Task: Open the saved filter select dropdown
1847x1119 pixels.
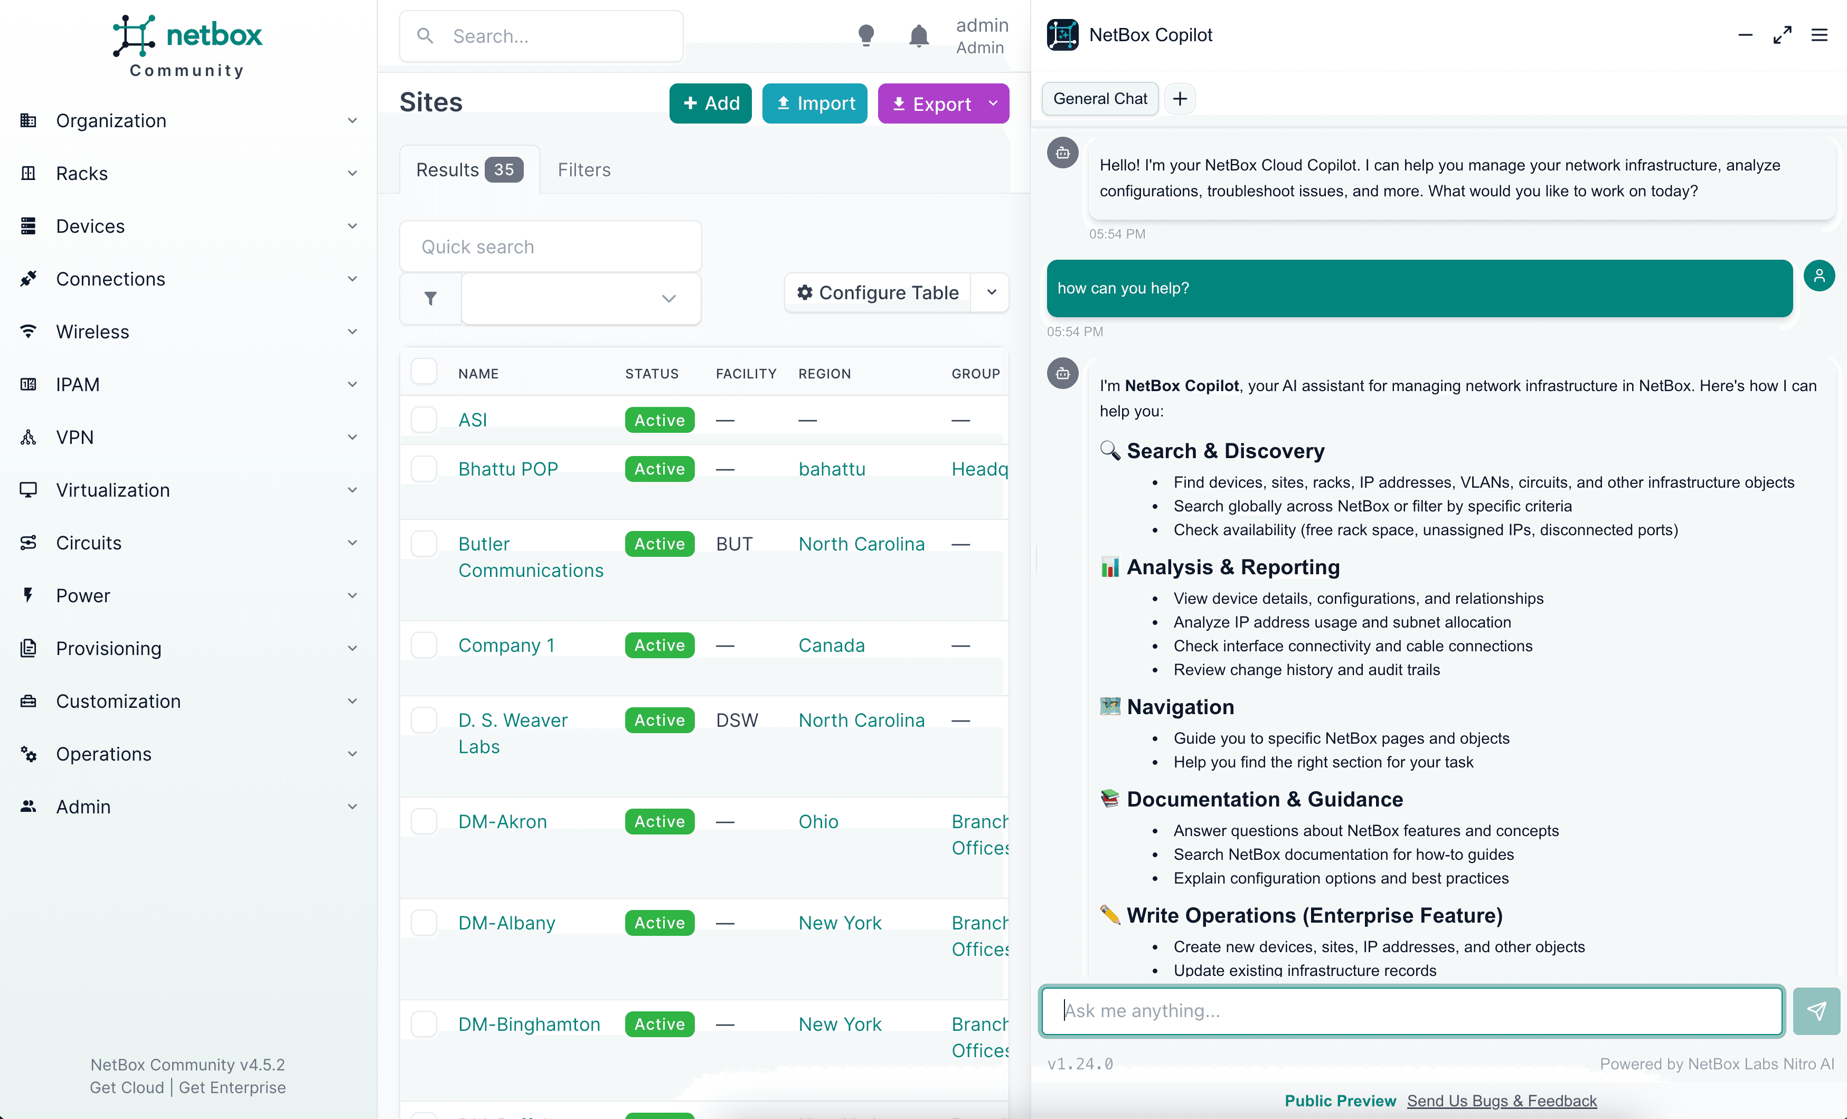Action: point(581,298)
